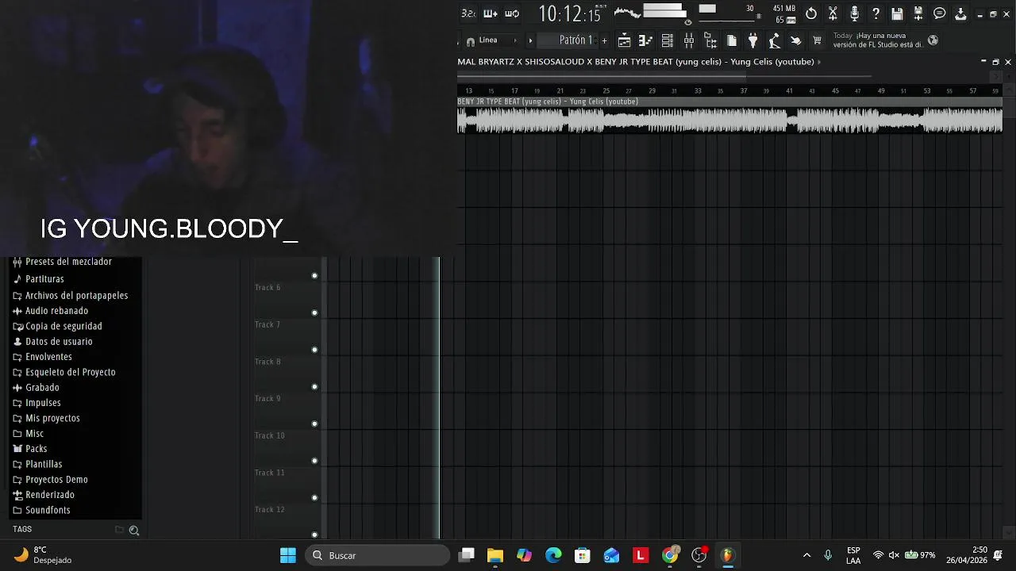This screenshot has height=571, width=1016.
Task: Open the audio editor scissors icon
Action: pos(833,13)
